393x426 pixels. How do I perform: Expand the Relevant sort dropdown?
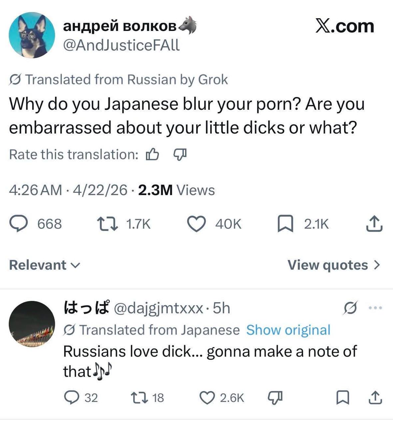pos(45,265)
